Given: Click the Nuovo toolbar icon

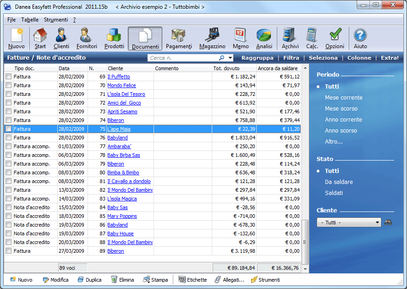Looking at the screenshot, I should tap(16, 39).
